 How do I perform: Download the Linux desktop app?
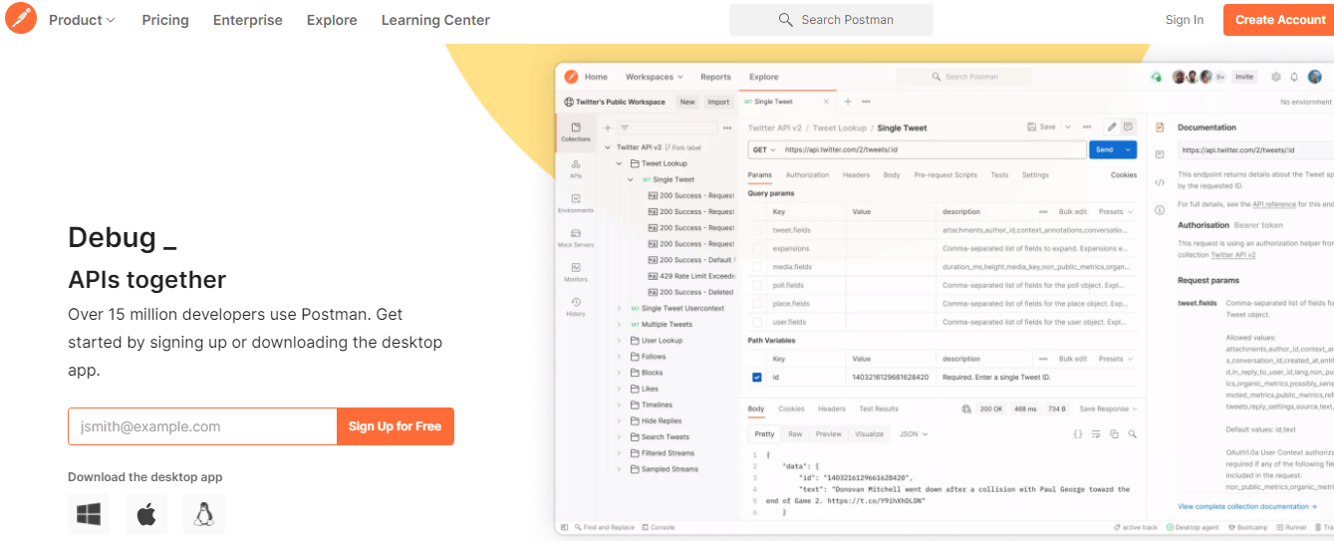point(204,514)
